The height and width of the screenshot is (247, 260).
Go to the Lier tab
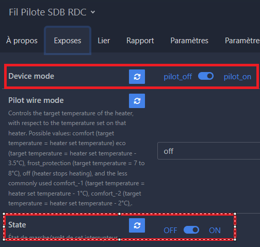tap(104, 41)
